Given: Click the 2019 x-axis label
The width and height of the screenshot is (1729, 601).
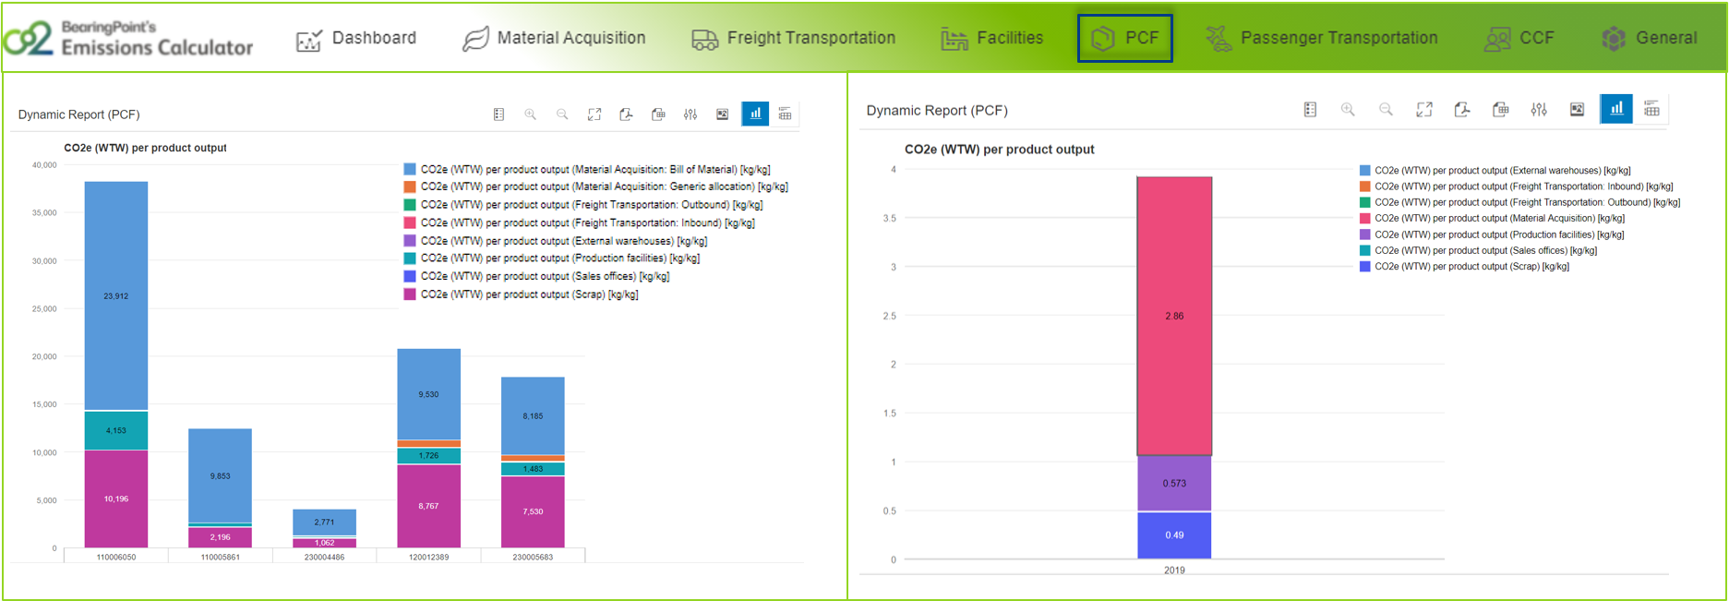Looking at the screenshot, I should 1174,570.
